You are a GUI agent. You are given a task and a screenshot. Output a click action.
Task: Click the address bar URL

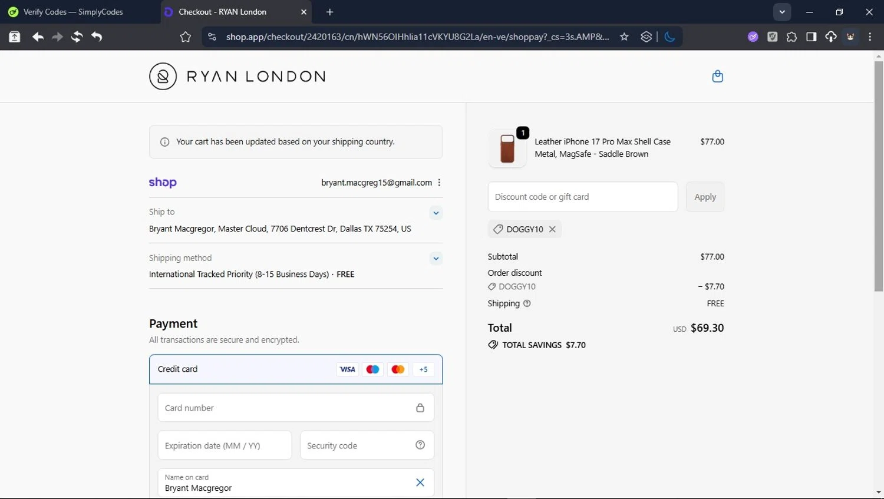(x=417, y=37)
